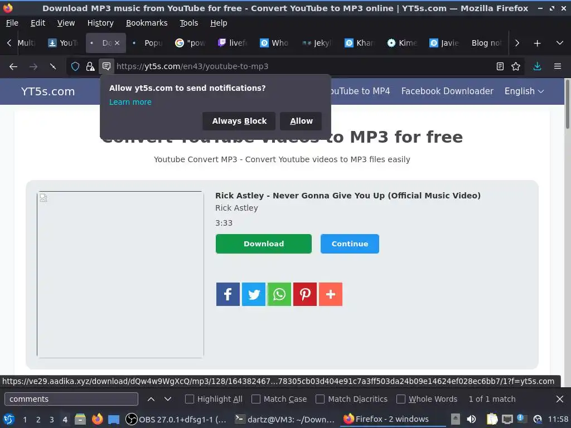Open clipboard manager tray icon
Image resolution: width=571 pixels, height=428 pixels.
[x=492, y=419]
